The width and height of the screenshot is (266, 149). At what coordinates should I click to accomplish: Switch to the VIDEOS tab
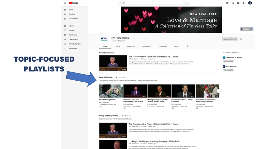click(x=117, y=46)
